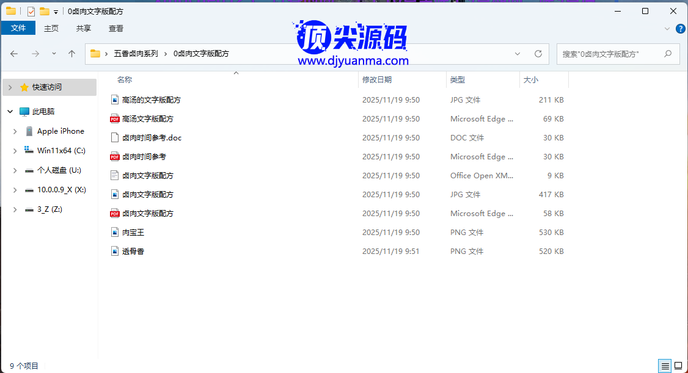Click the Back navigation arrow
Screen dimensions: 688x373
pos(14,54)
